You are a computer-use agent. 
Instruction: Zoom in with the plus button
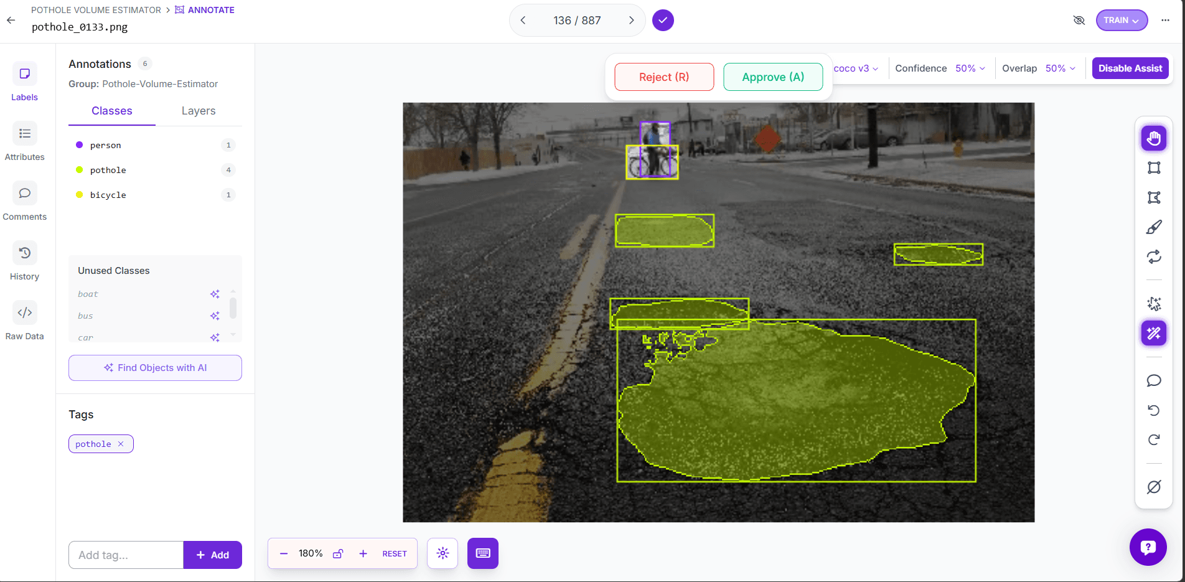coord(363,553)
